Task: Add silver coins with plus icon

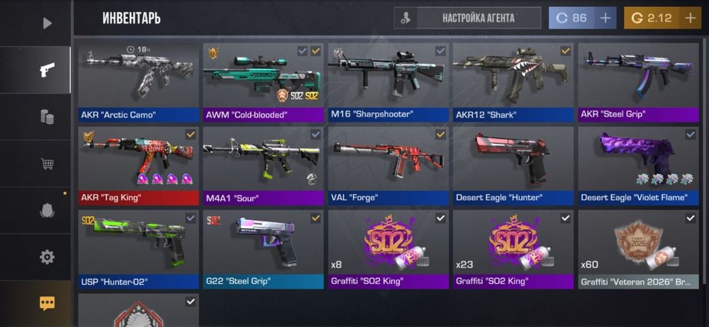Action: (x=605, y=18)
